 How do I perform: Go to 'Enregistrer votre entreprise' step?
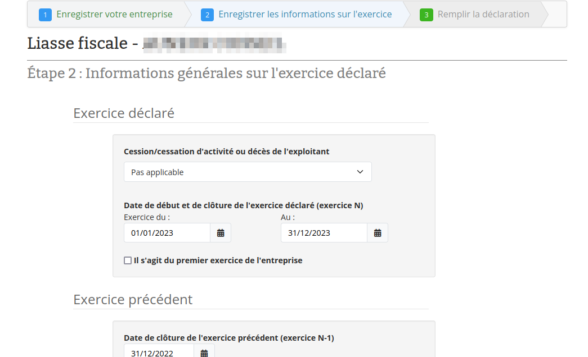(114, 15)
